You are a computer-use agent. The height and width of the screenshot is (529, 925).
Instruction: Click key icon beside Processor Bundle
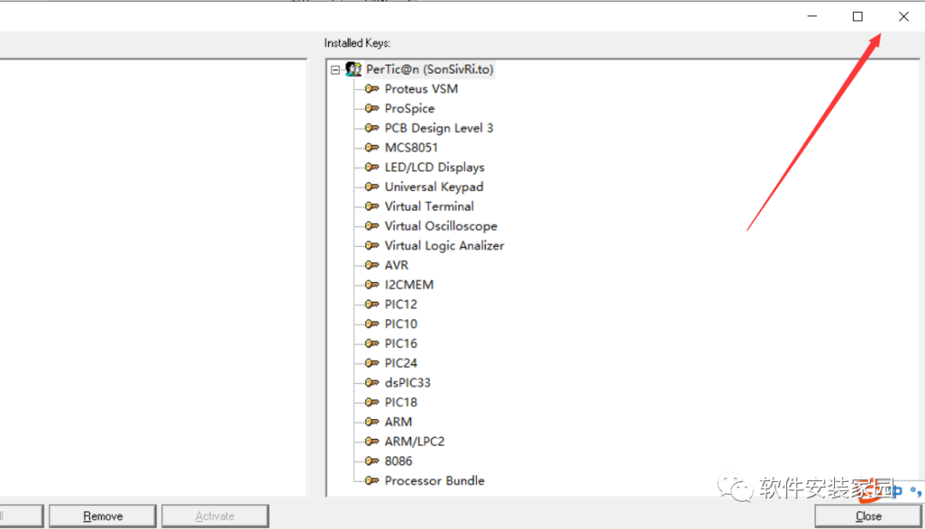[372, 480]
